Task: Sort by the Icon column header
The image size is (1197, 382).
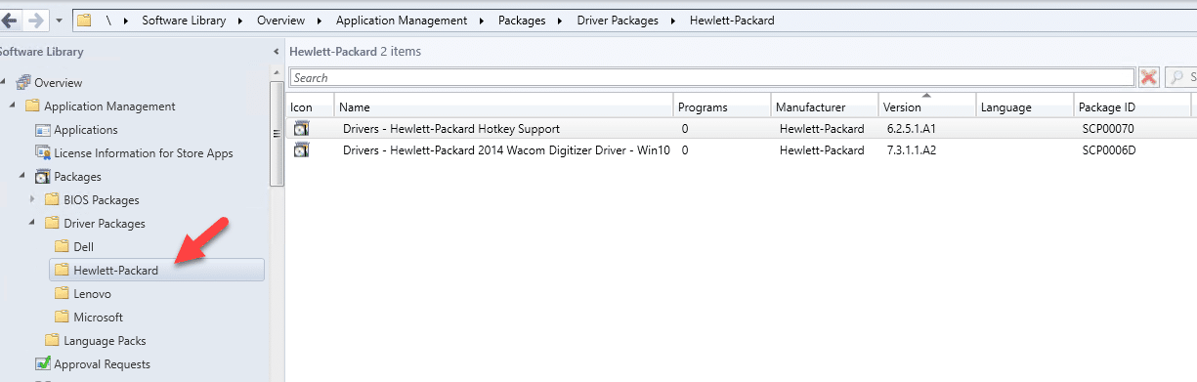Action: coord(311,106)
